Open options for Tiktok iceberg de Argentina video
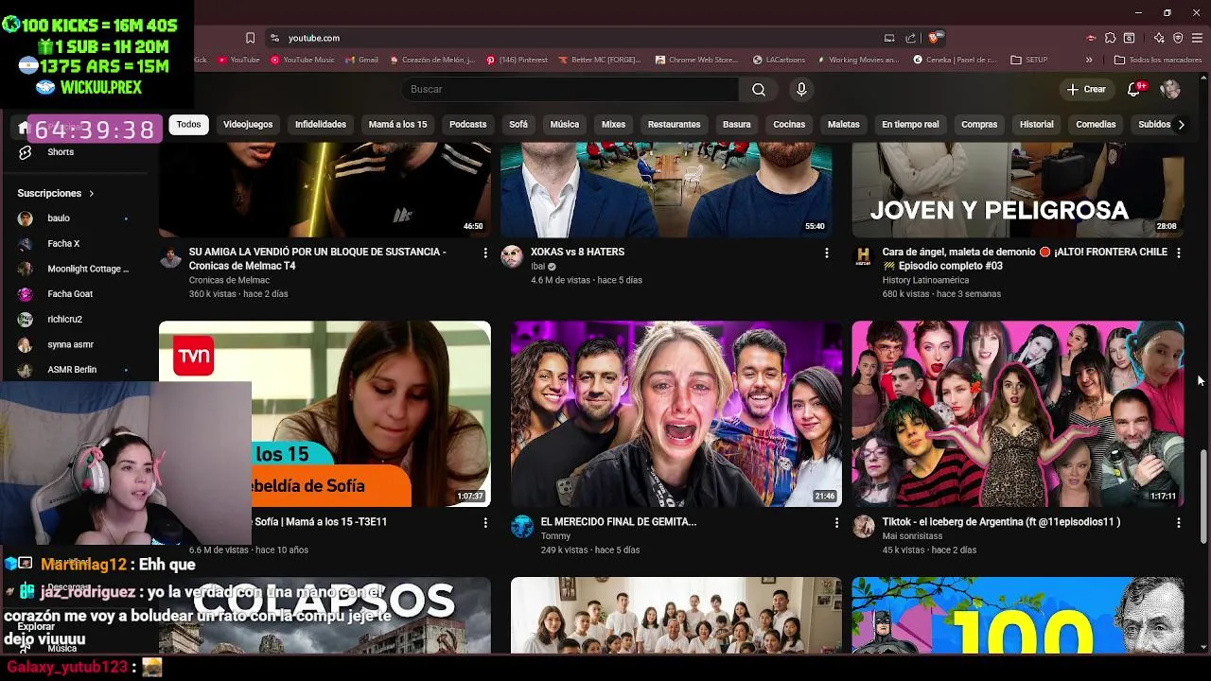 pos(1178,523)
